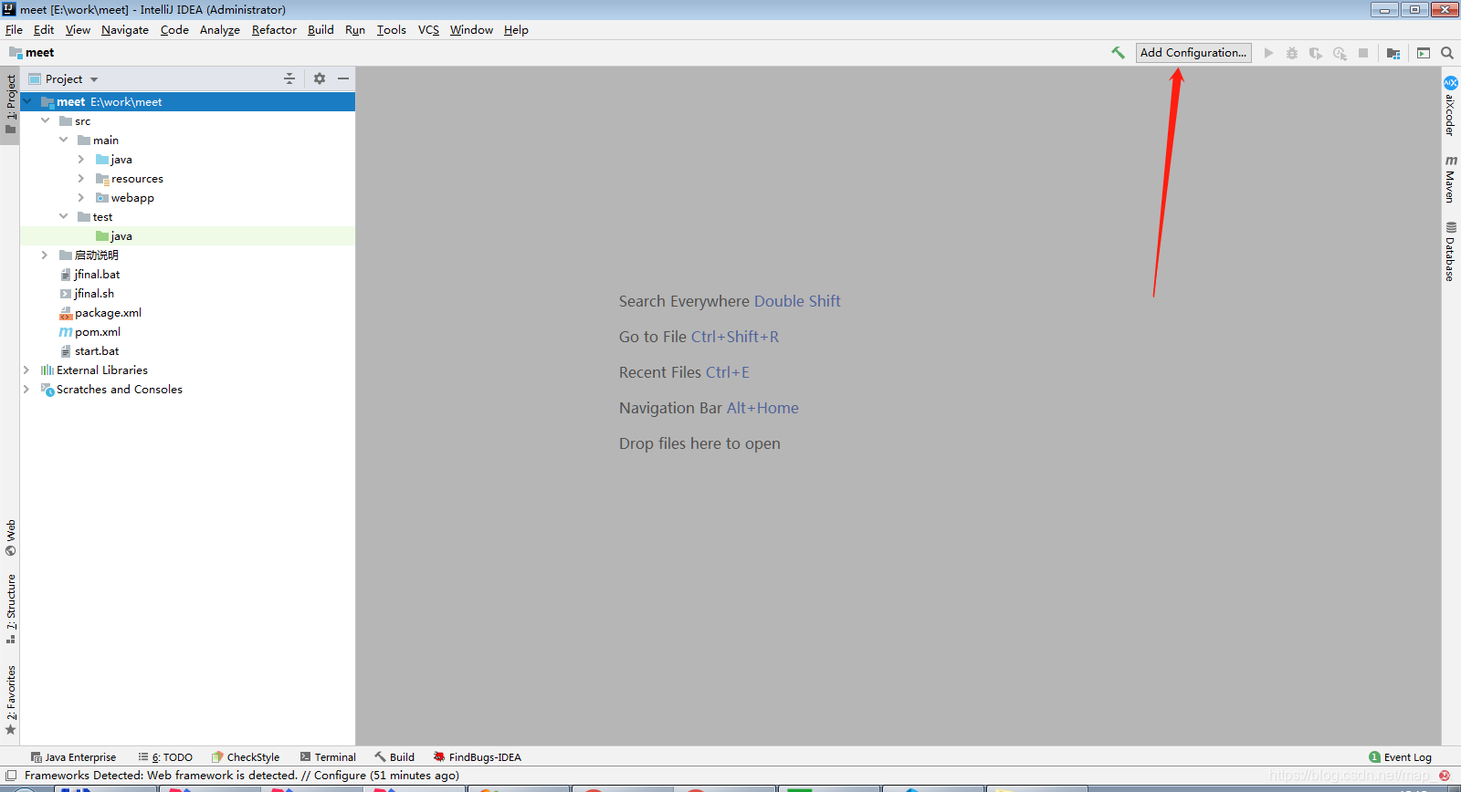Click the Debug bug icon in toolbar
This screenshot has width=1461, height=792.
1292,53
